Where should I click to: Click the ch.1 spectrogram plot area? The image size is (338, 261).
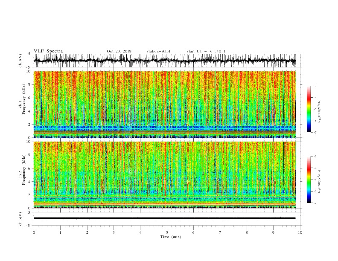pyautogui.click(x=165, y=104)
